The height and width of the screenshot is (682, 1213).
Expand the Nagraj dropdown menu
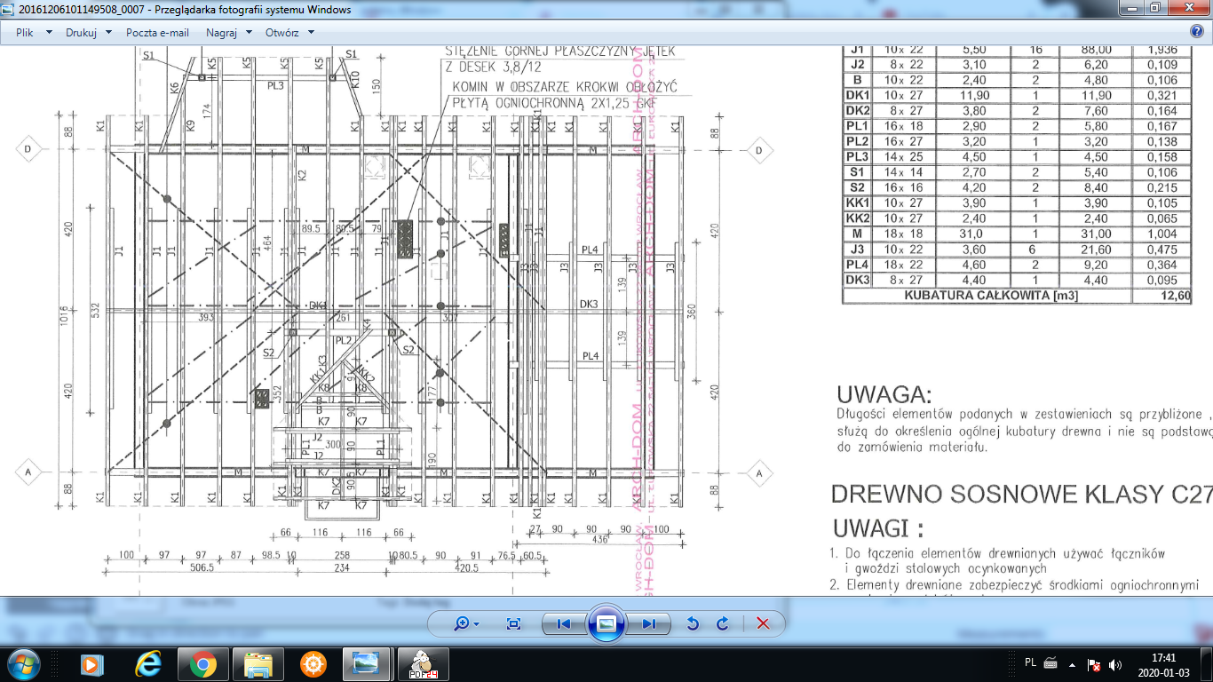click(x=227, y=32)
